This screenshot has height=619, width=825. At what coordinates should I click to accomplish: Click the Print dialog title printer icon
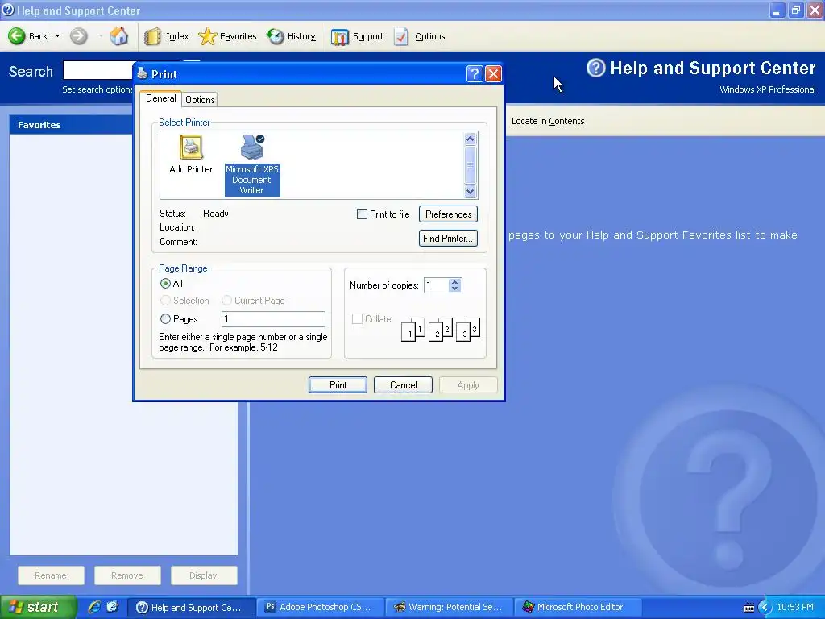tap(142, 73)
